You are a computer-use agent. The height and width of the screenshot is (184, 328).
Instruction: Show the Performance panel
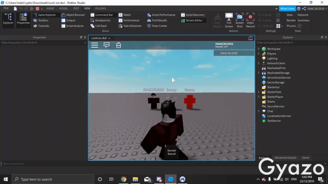(x=129, y=21)
